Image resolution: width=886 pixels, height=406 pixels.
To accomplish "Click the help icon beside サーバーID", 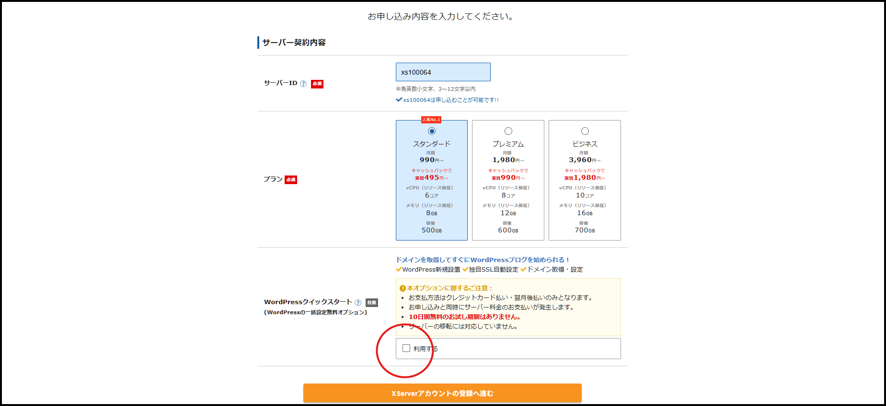I will tap(303, 84).
